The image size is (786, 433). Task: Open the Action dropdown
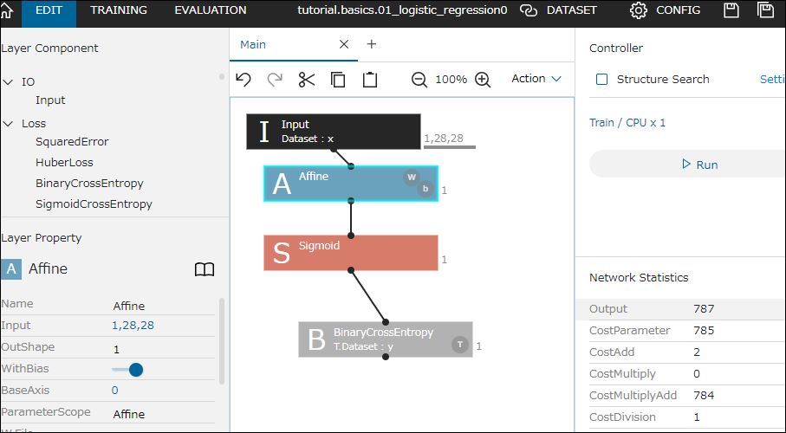536,79
